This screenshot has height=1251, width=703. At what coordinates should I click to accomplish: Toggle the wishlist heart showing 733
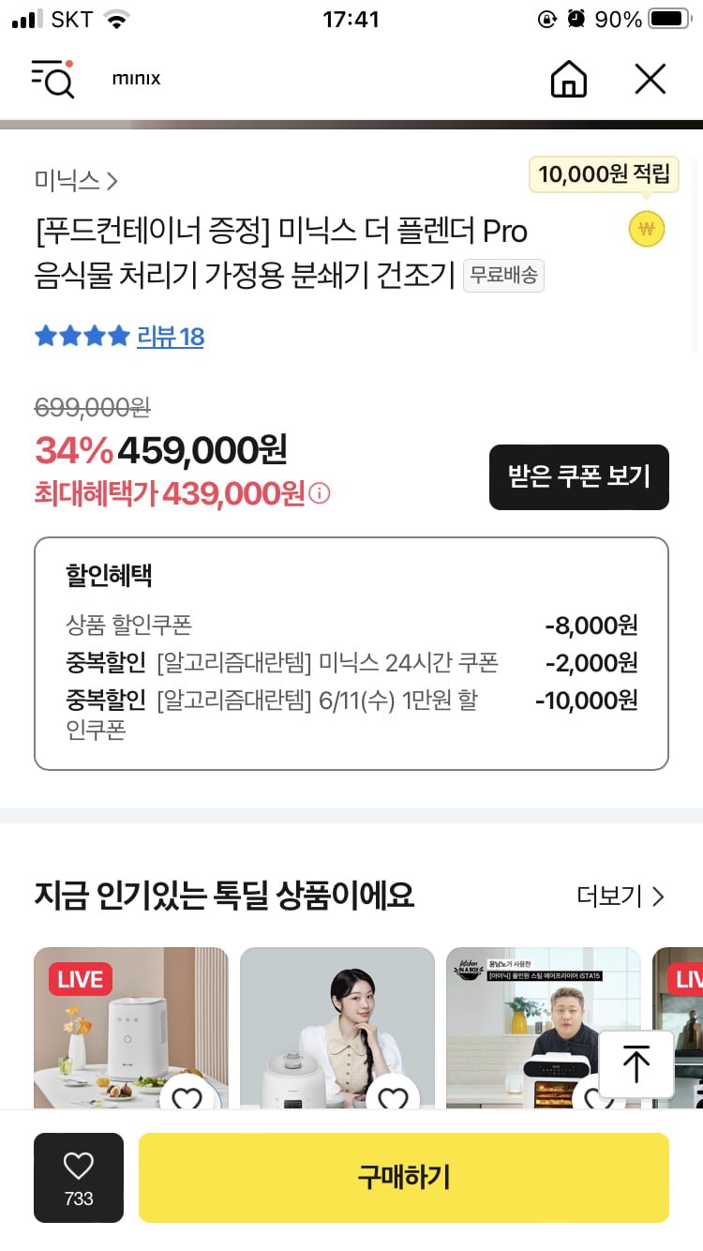pos(79,1177)
